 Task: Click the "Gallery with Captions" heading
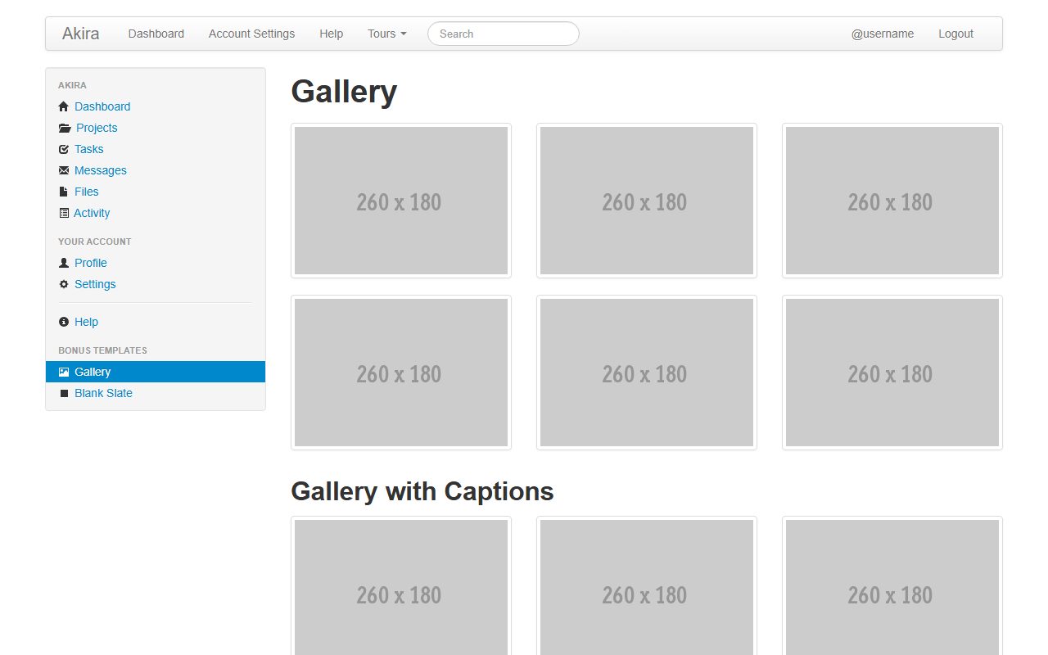[422, 491]
